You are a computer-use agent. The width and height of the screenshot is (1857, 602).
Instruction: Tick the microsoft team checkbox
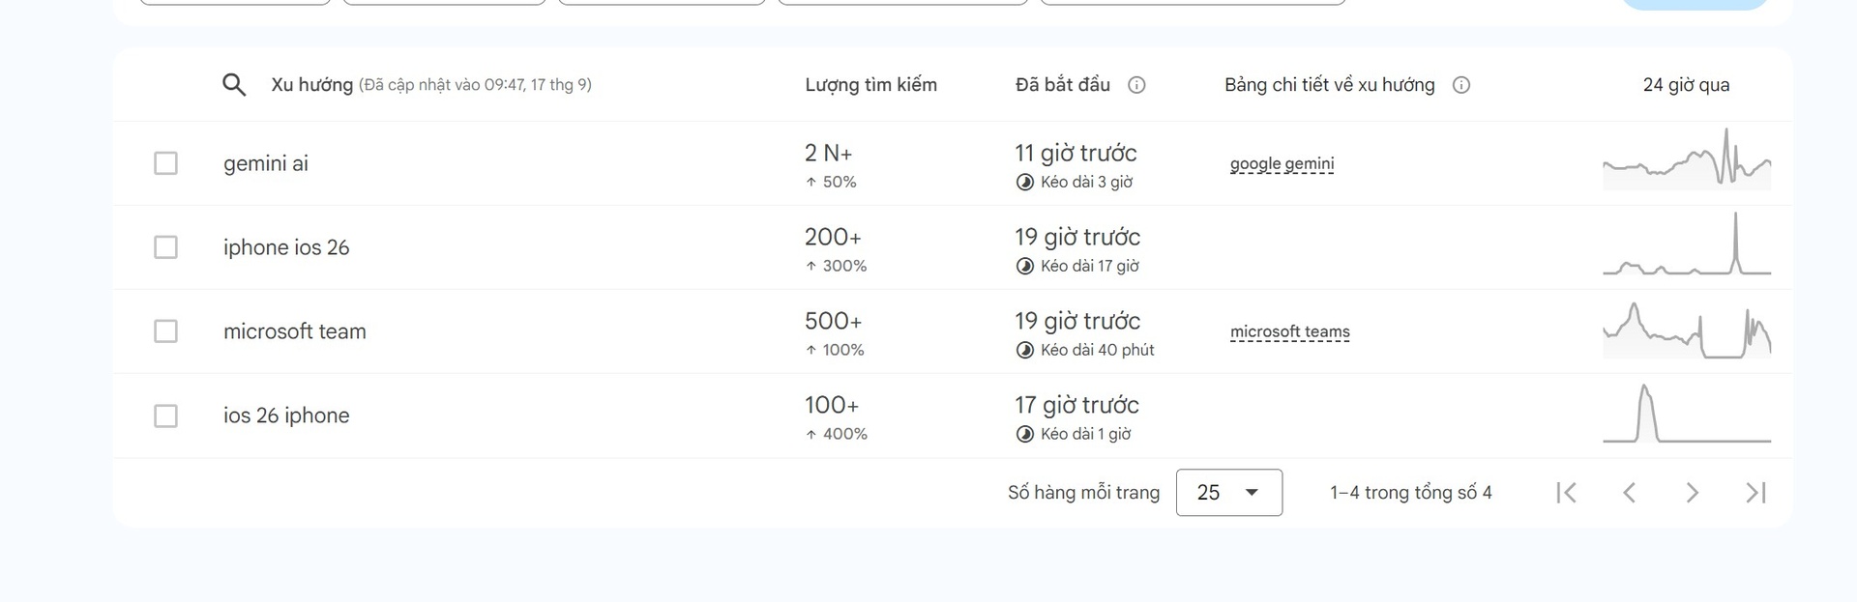click(166, 331)
